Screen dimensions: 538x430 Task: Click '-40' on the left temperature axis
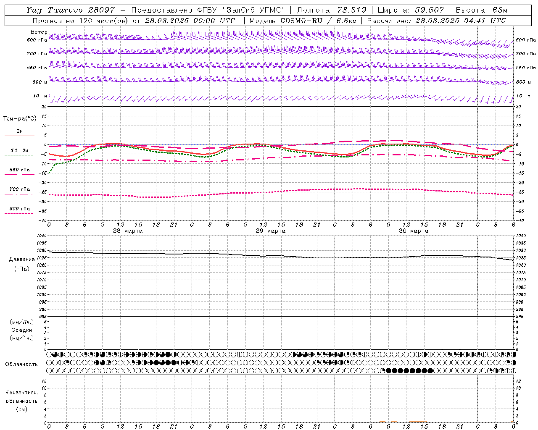tap(43, 221)
